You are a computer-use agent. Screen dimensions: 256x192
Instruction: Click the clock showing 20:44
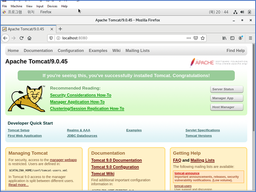pos(219,12)
